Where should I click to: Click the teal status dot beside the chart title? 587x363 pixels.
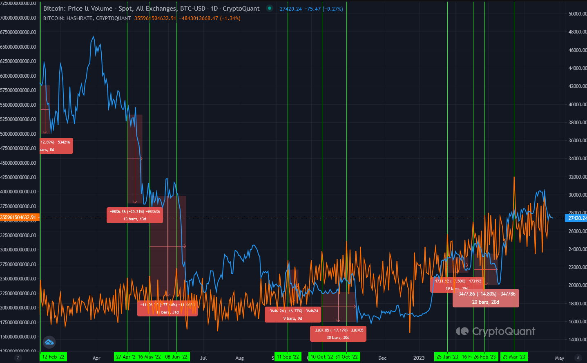click(x=269, y=8)
